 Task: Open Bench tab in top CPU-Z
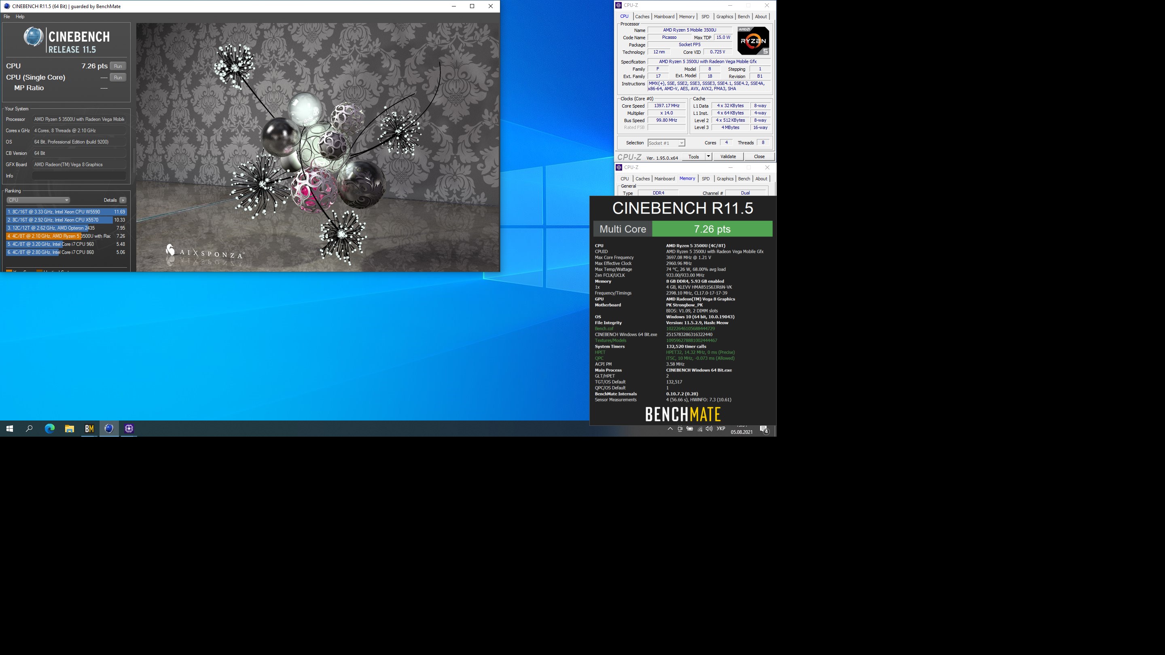tap(743, 17)
